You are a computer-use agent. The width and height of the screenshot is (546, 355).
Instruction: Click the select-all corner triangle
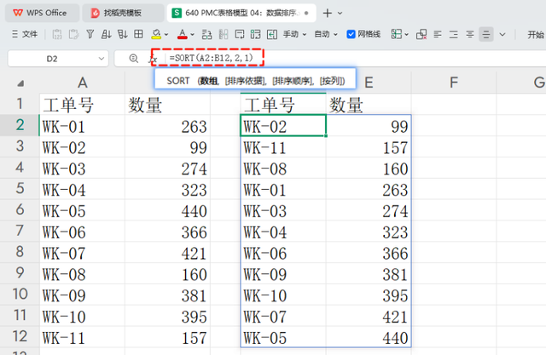click(20, 83)
